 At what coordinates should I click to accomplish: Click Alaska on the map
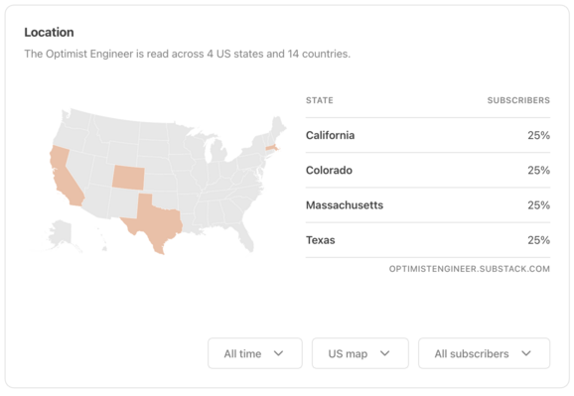(61, 232)
